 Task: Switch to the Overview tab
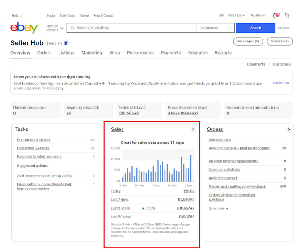click(20, 53)
